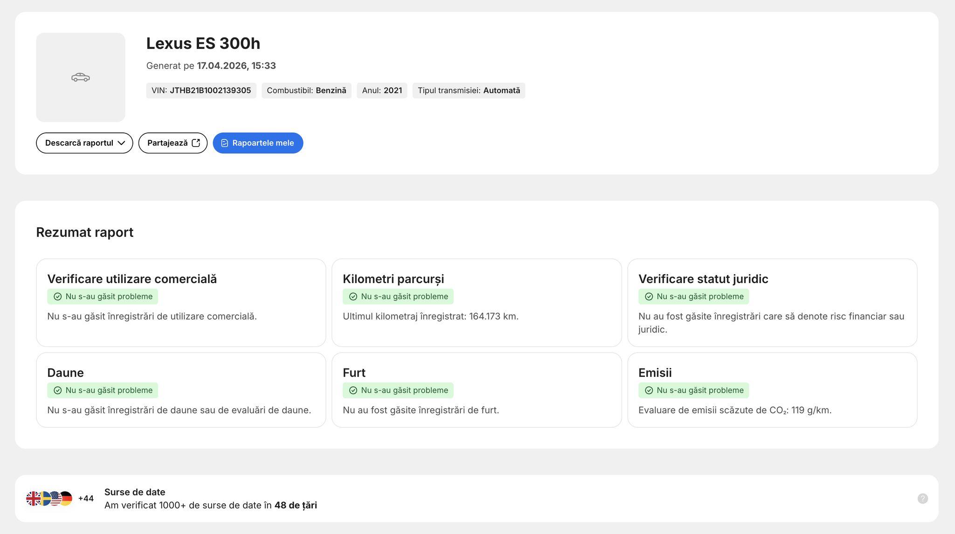Viewport: 955px width, 534px height.
Task: Select the Emisii summary card
Action: (772, 390)
